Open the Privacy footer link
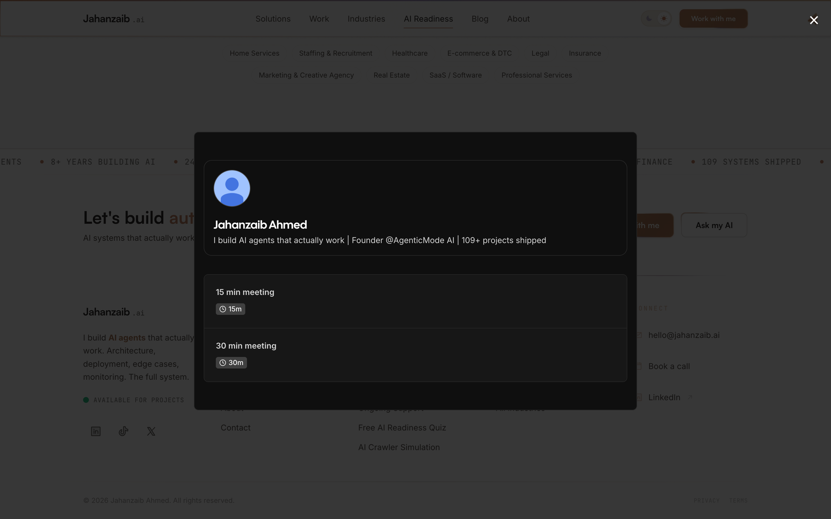Screen dimensions: 831x519 706,501
